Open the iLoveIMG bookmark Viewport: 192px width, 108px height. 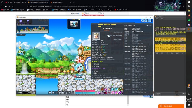click(75, 10)
